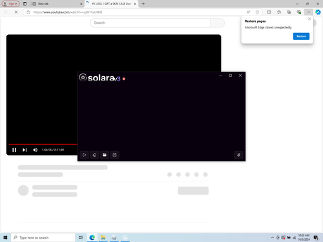
Task: Open the taskbar clock and date
Action: [x=304, y=237]
